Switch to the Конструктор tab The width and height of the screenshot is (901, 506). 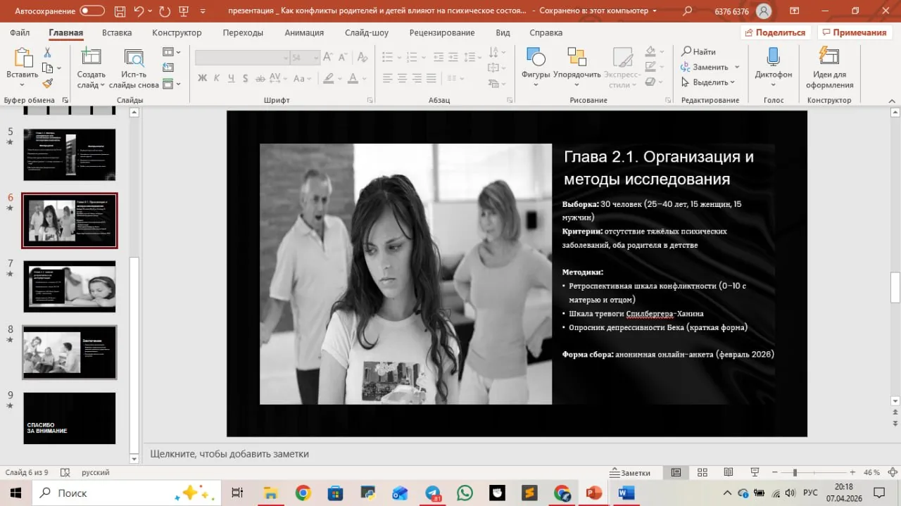(177, 32)
